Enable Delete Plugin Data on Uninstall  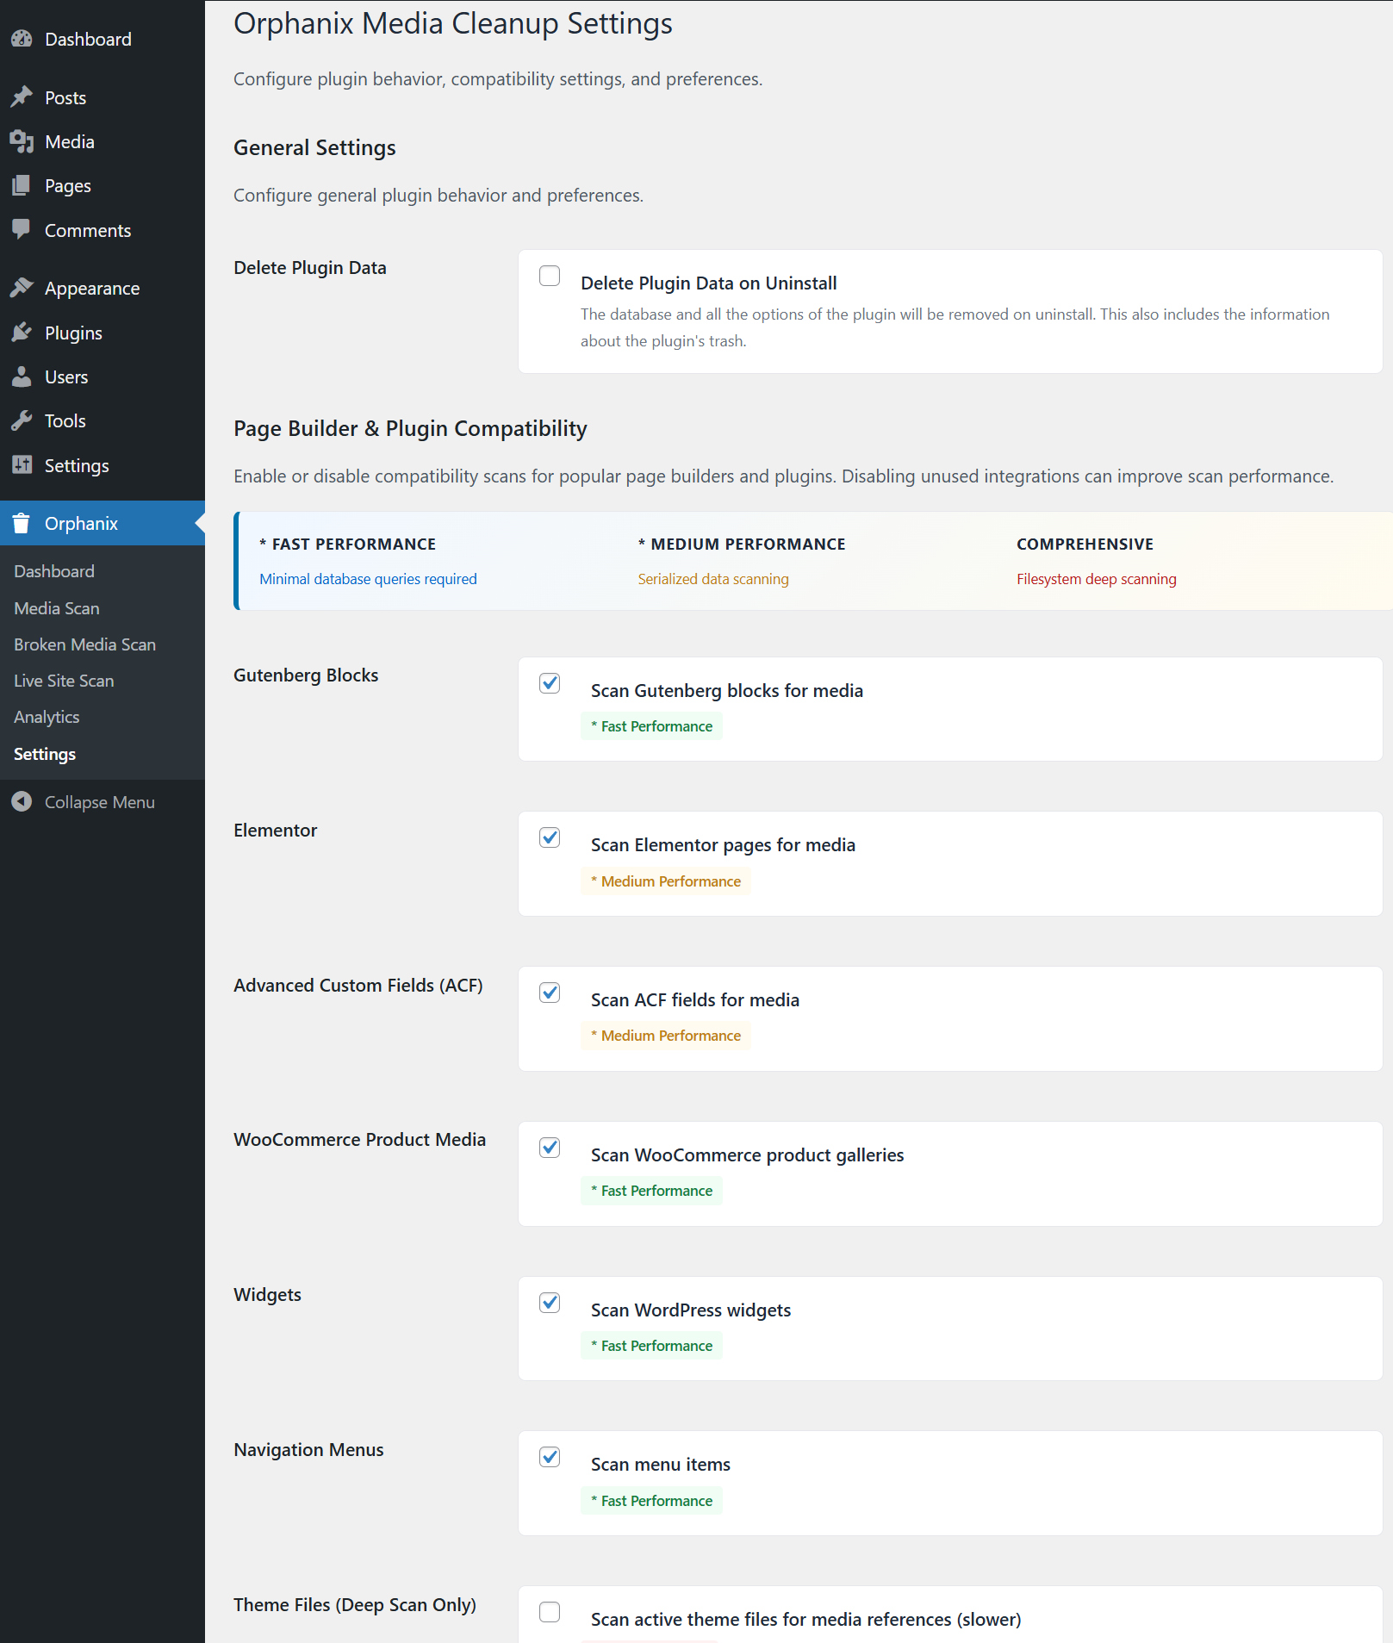pos(550,276)
